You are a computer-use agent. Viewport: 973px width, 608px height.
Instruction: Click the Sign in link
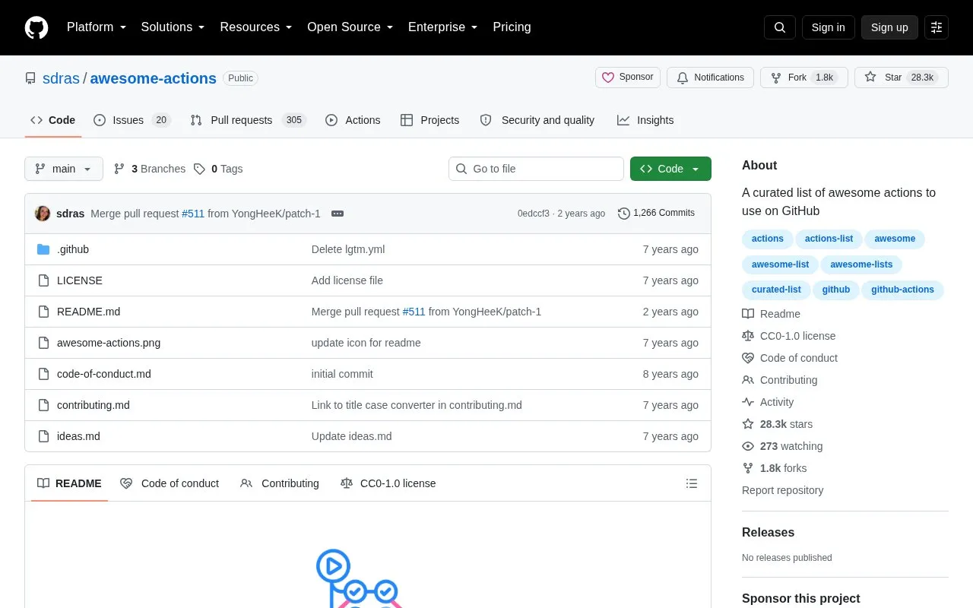click(x=828, y=27)
